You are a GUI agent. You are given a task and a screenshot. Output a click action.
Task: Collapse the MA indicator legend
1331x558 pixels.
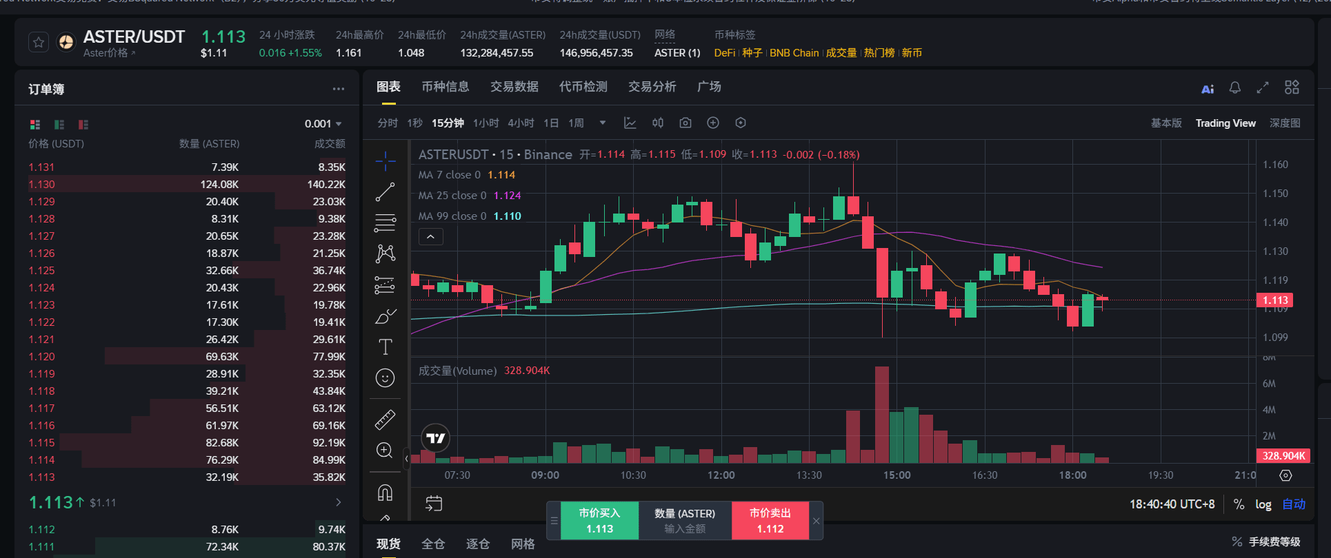tap(430, 237)
